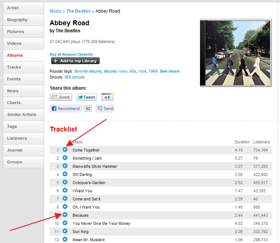Viewport: 280px width, 243px height.
Task: View the 569 shouts link
Action: coord(74,77)
